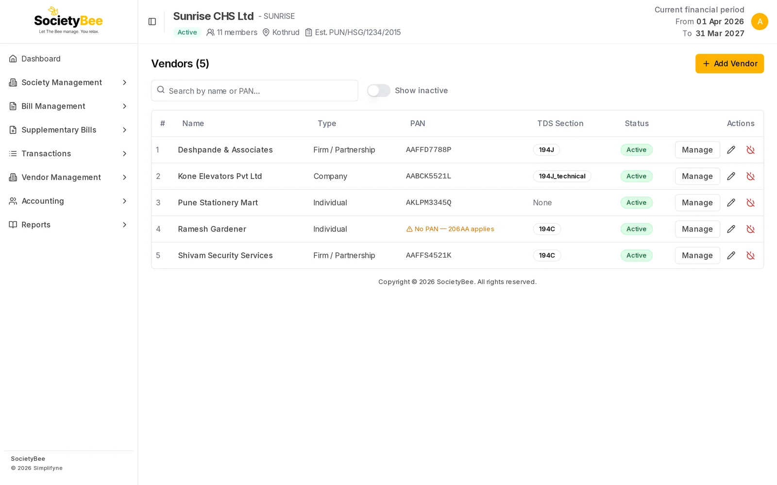Click the Reports book icon
The width and height of the screenshot is (777, 485).
[13, 225]
